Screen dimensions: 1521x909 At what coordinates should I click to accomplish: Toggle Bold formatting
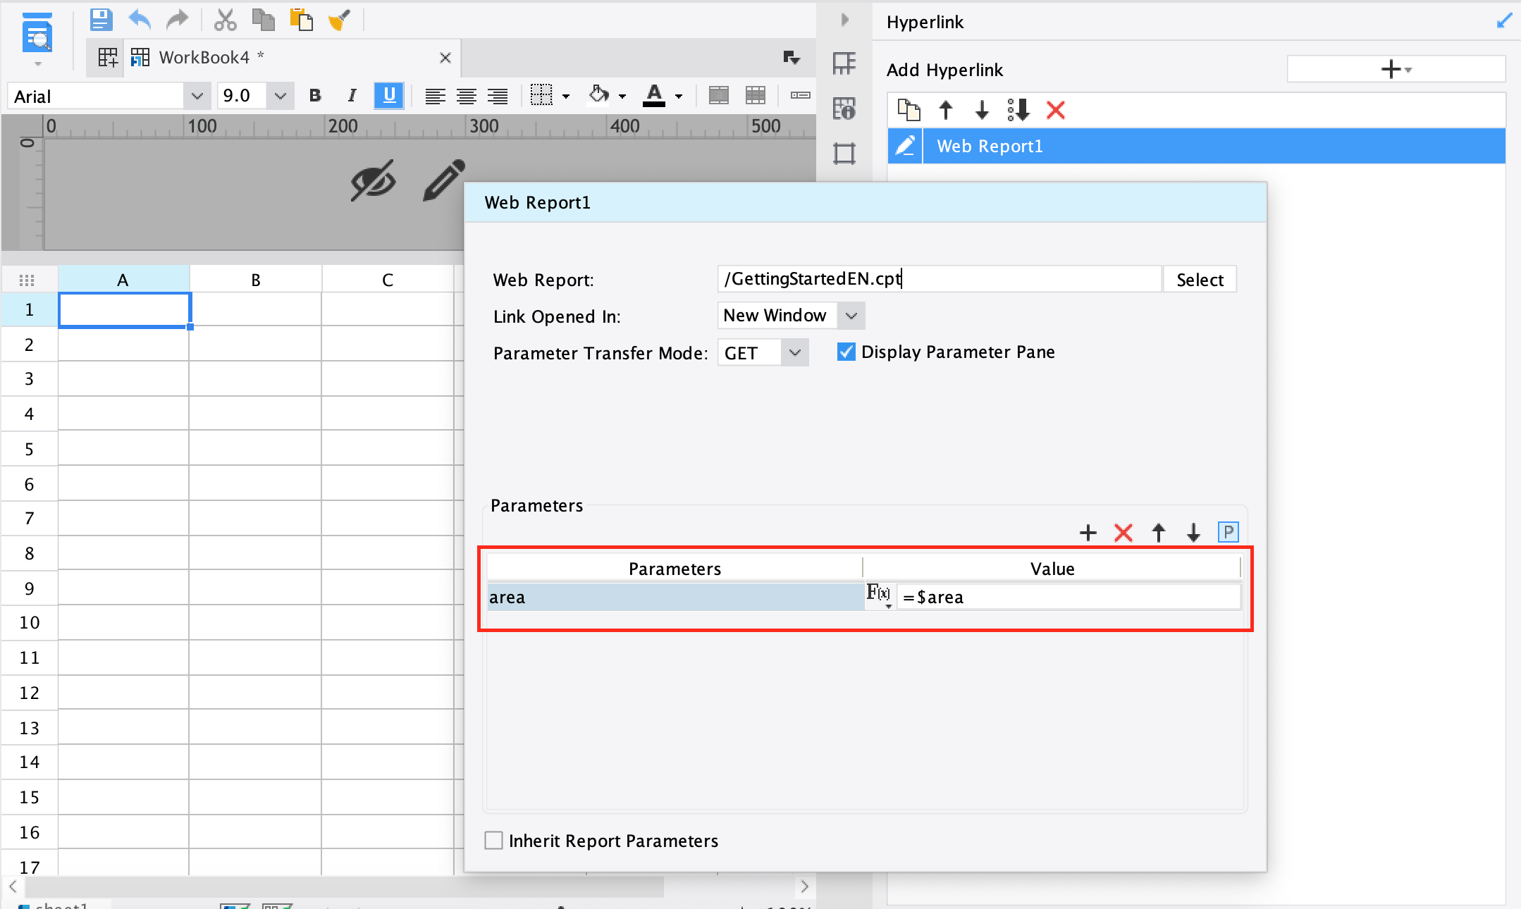click(315, 95)
